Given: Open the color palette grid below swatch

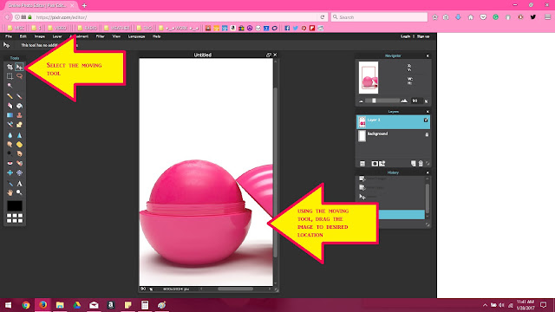Looking at the screenshot, I should point(15,218).
